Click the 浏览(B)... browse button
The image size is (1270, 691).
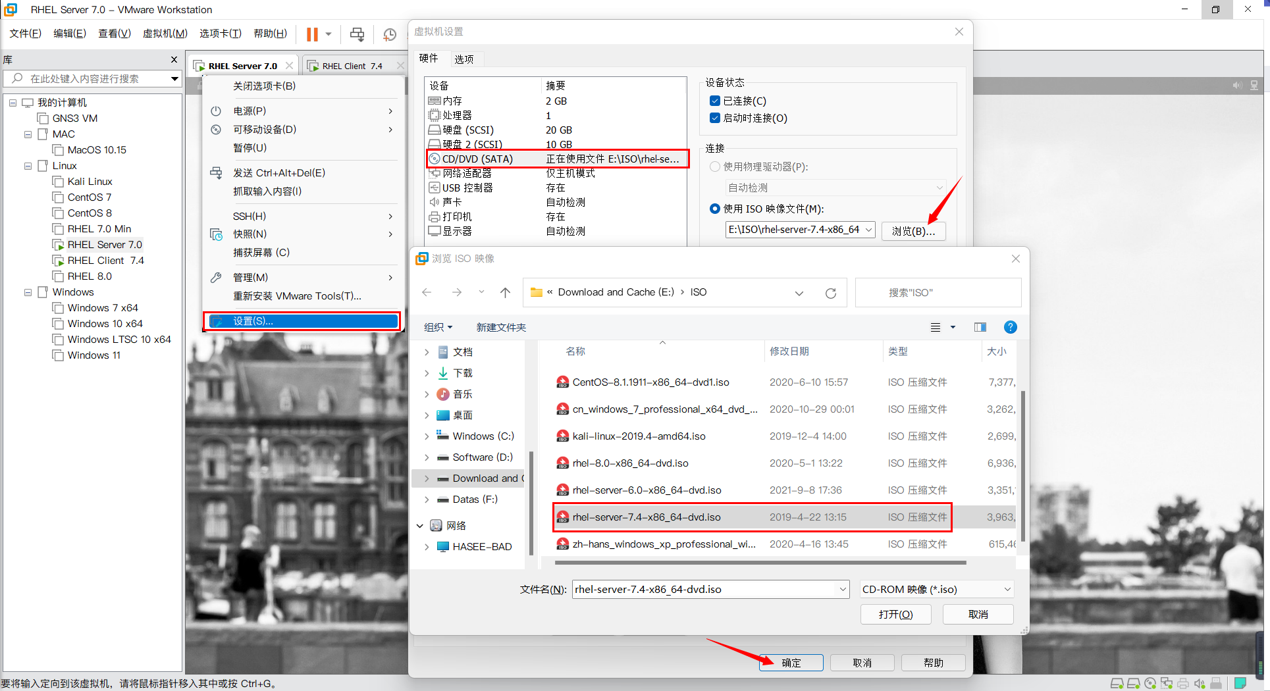click(914, 231)
